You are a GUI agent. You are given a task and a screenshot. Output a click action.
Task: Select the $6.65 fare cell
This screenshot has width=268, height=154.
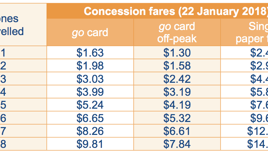click(90, 118)
